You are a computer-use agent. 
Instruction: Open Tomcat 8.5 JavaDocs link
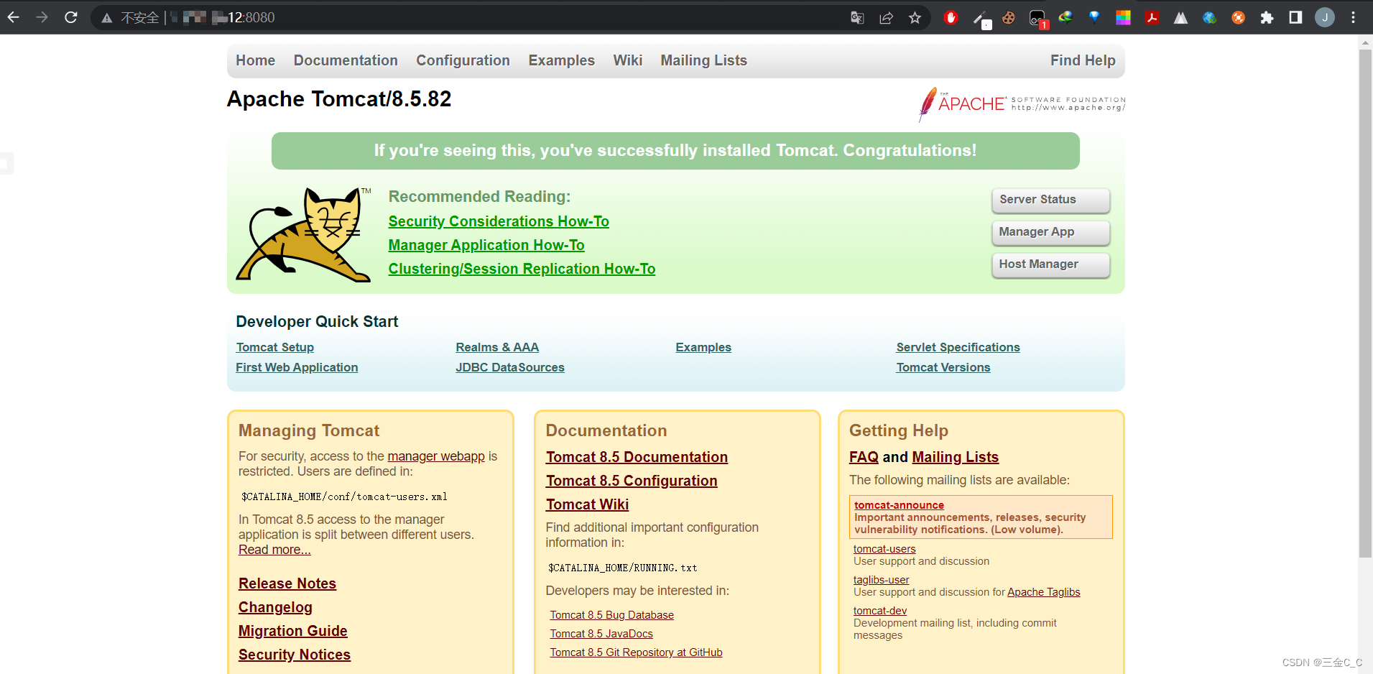(x=601, y=634)
